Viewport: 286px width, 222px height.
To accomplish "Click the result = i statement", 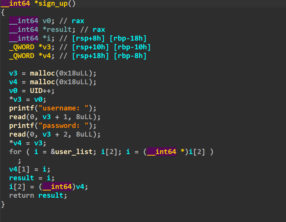I will (32, 178).
